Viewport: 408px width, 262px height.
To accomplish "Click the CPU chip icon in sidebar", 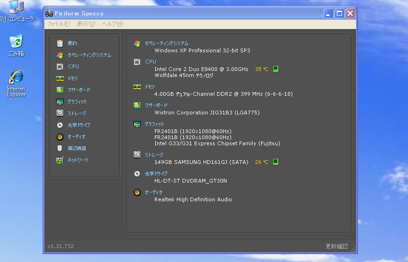I will click(60, 66).
